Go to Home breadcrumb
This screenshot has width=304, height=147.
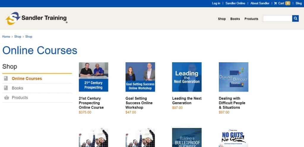pos(6,37)
